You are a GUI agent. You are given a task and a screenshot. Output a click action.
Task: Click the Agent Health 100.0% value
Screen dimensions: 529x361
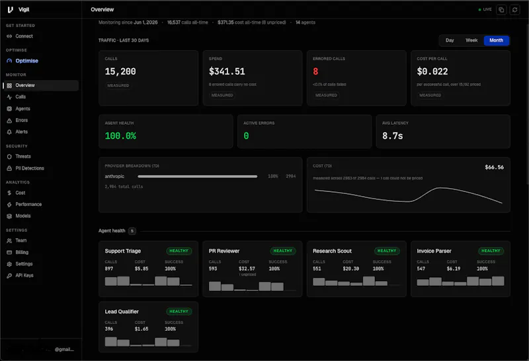click(x=120, y=136)
